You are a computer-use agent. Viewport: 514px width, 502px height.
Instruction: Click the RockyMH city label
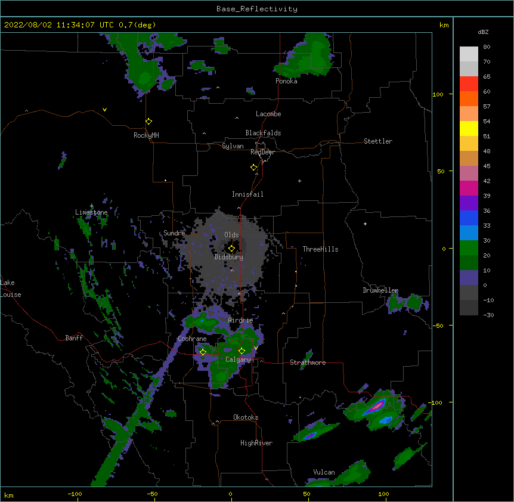pos(146,135)
